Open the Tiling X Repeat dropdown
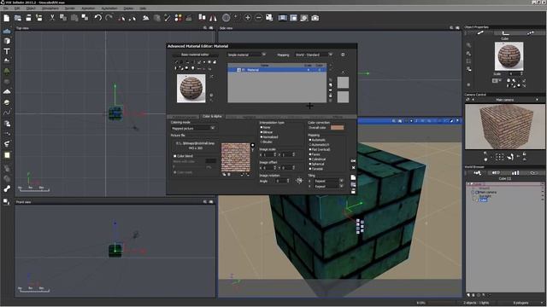Image resolution: width=547 pixels, height=307 pixels. 328,181
